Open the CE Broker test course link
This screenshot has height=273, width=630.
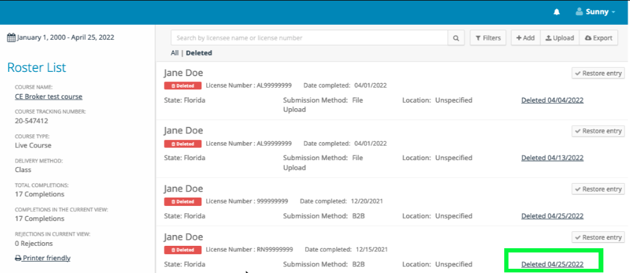[48, 97]
